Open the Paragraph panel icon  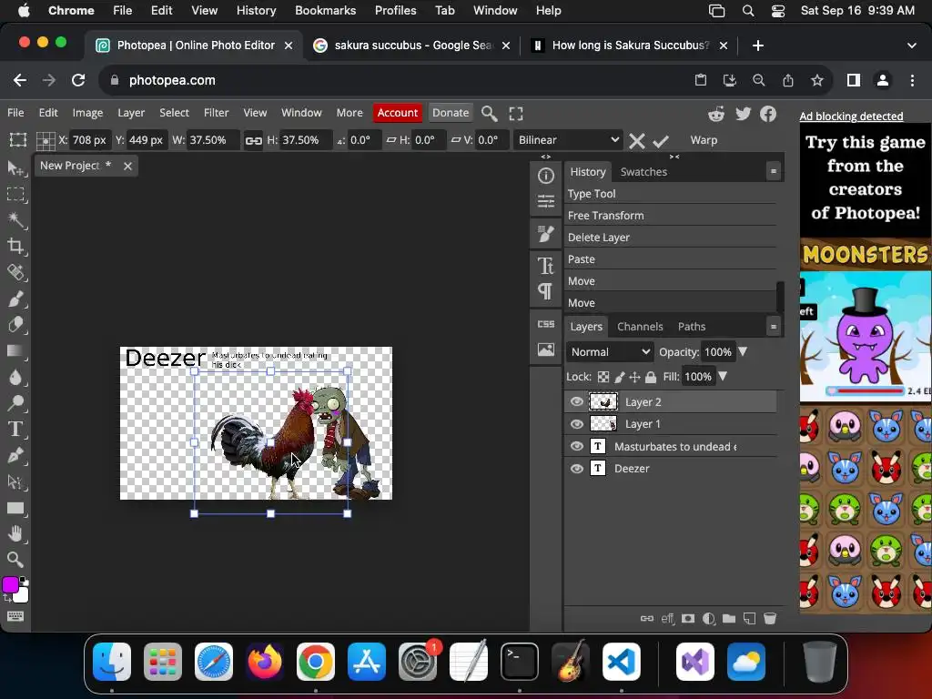[546, 291]
